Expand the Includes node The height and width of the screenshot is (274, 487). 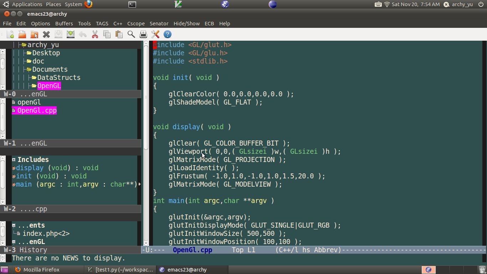tap(14, 160)
